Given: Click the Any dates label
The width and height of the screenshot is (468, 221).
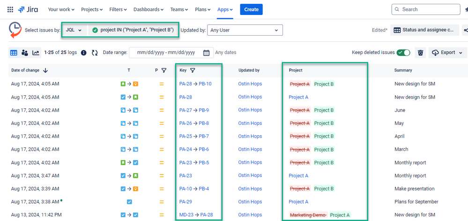Looking at the screenshot, I should (226, 53).
